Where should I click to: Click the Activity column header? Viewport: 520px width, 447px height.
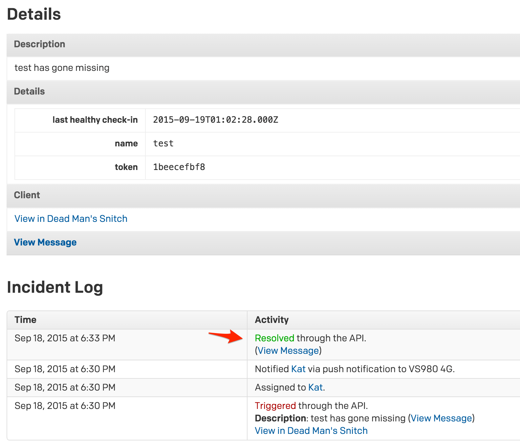tap(272, 320)
